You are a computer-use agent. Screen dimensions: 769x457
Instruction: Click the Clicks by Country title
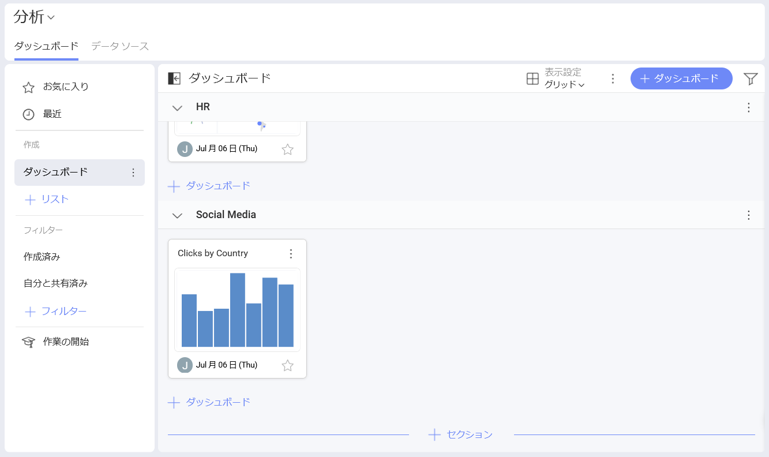click(213, 253)
